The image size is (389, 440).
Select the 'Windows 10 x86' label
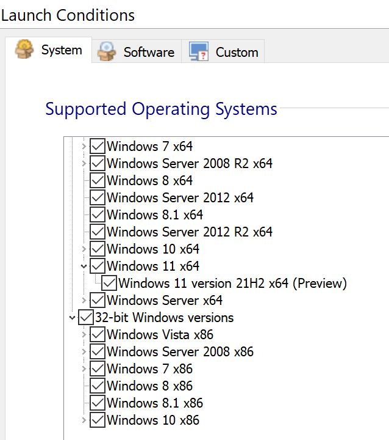point(153,420)
